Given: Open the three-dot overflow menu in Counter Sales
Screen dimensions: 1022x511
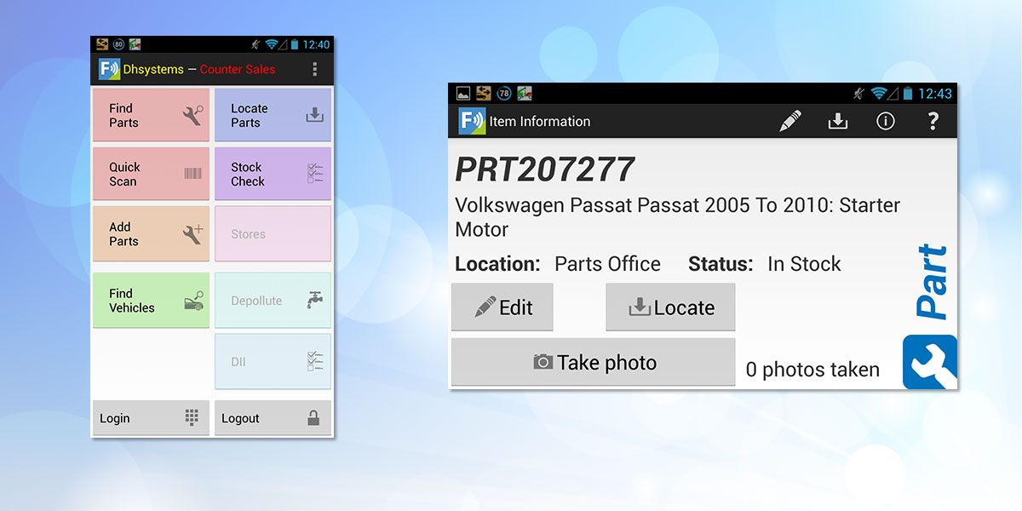Looking at the screenshot, I should [315, 69].
